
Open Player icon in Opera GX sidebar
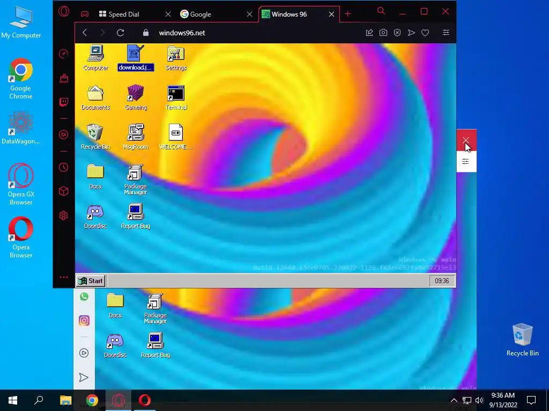tap(64, 134)
